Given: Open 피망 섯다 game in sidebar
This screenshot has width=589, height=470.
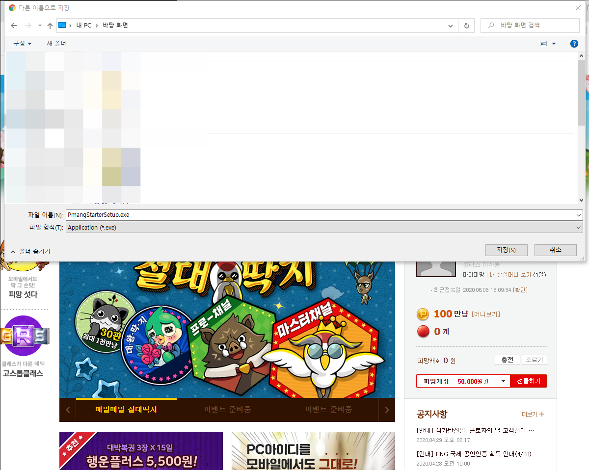Looking at the screenshot, I should [23, 294].
